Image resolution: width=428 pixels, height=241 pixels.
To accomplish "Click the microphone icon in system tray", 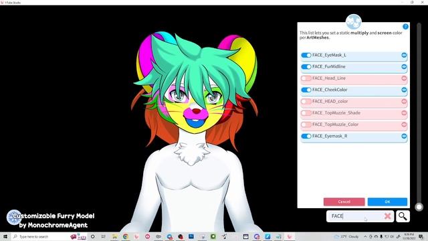I will click(381, 236).
